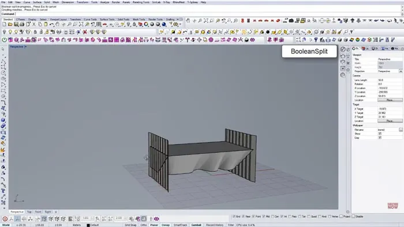Enable the Quad osnap checkbox
Image resolution: width=404 pixels, height=227 pixels.
[309, 217]
